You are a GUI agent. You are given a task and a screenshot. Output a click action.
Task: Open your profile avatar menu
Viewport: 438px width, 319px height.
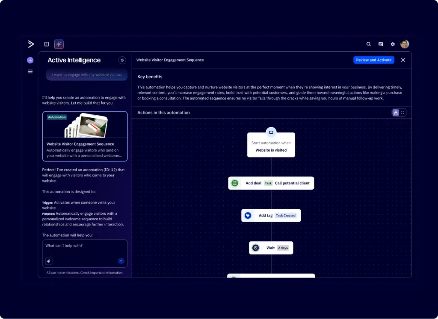coord(405,44)
